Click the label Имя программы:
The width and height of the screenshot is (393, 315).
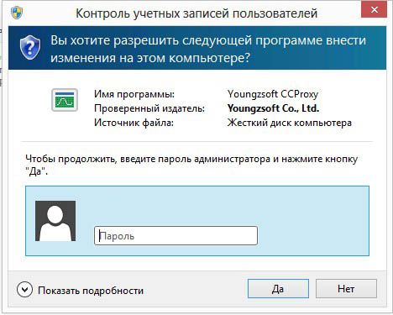[134, 94]
